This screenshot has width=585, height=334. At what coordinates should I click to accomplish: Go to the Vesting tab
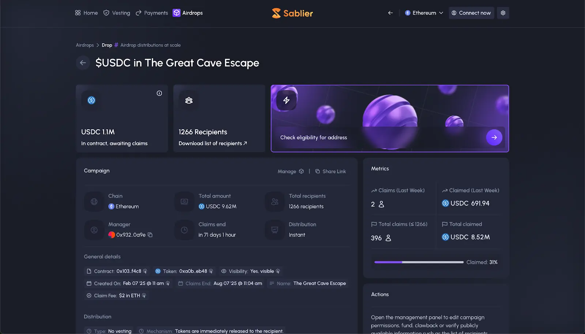pos(117,13)
